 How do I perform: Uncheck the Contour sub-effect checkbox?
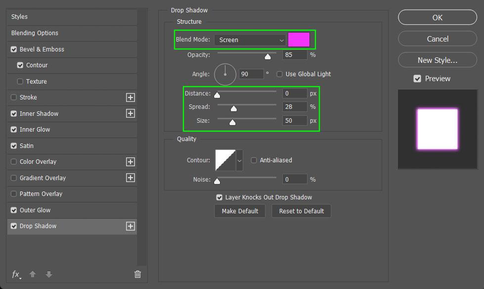20,65
